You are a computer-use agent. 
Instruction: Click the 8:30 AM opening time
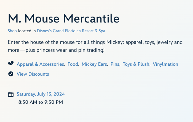pyautogui.click(x=28, y=102)
